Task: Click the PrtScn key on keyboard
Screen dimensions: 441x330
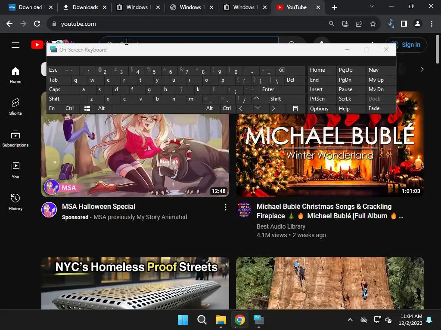Action: 322,99
